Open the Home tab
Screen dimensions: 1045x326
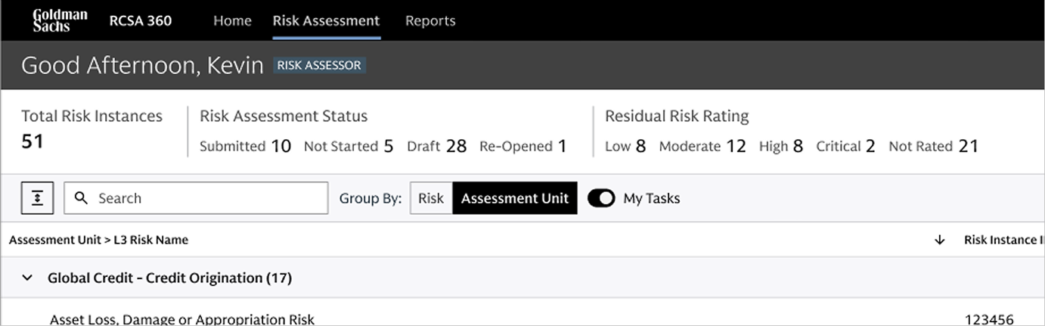tap(232, 20)
